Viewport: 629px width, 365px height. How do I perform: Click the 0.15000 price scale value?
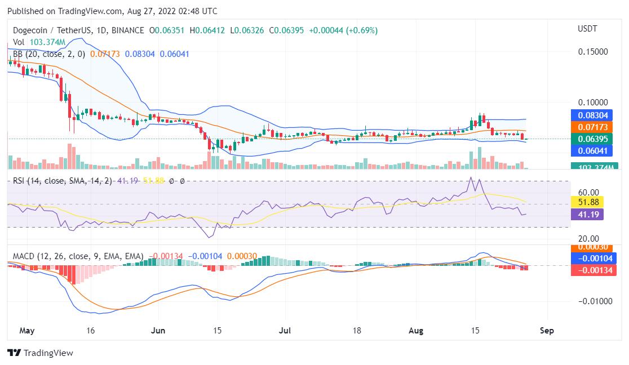click(x=593, y=52)
